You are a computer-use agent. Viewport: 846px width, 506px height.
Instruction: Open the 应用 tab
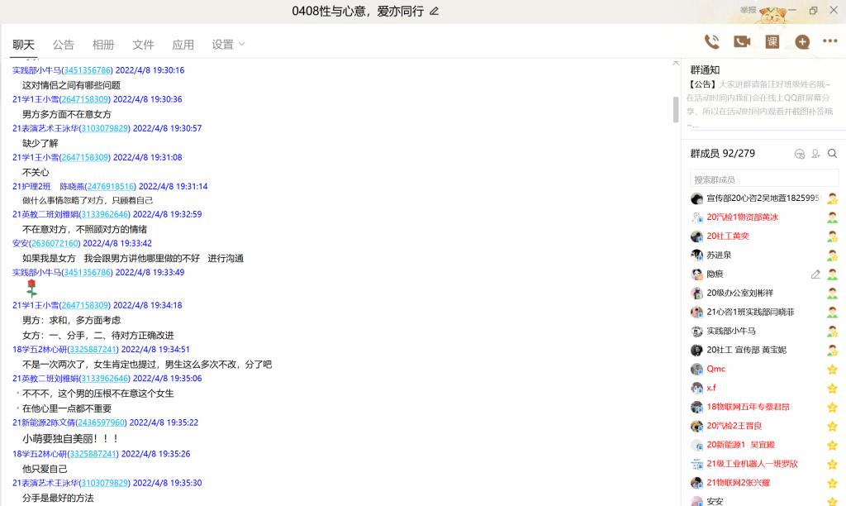point(183,45)
